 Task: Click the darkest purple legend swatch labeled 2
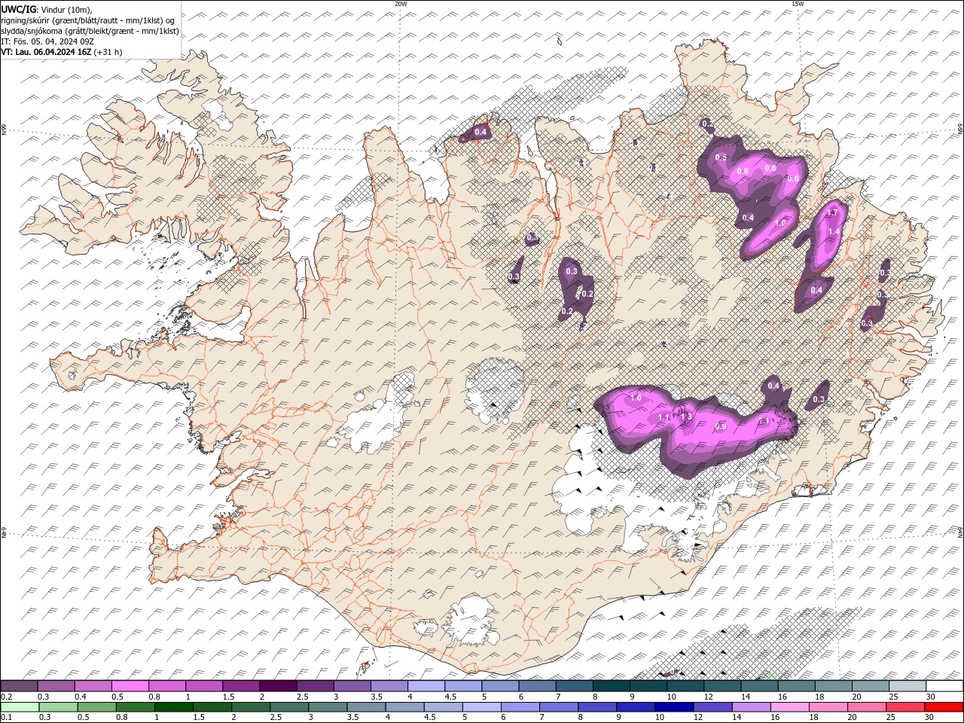coord(279,686)
